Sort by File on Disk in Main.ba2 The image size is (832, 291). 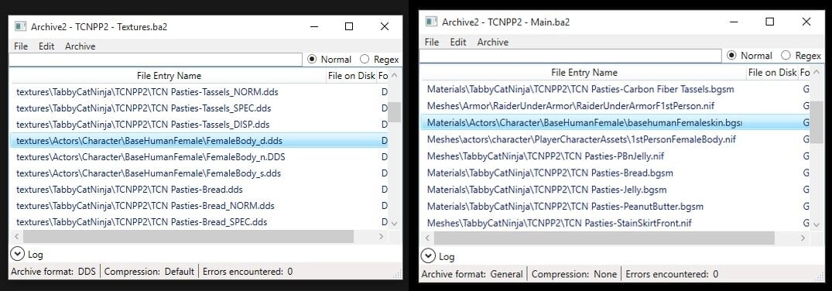[772, 72]
